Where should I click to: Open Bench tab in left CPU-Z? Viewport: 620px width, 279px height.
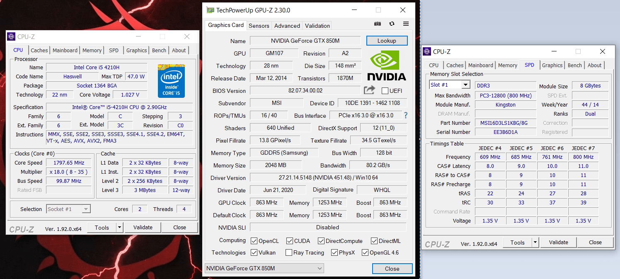[x=159, y=50]
